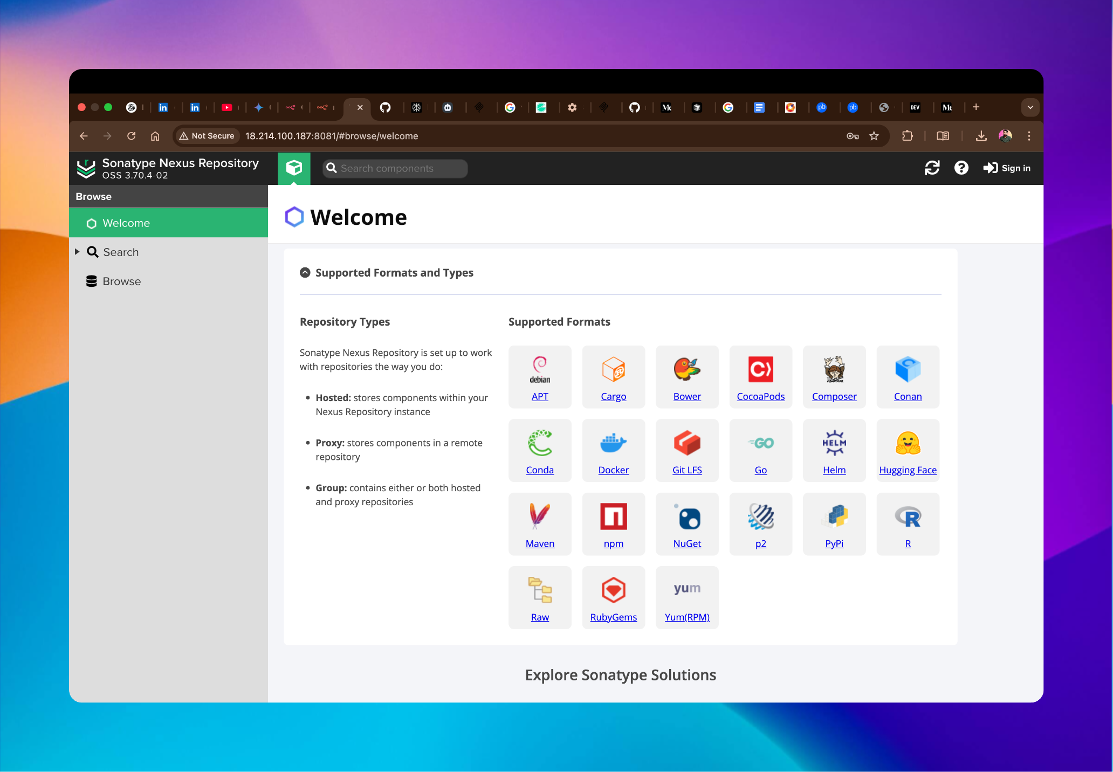Click the PyPi python icon
The image size is (1113, 772).
click(834, 516)
